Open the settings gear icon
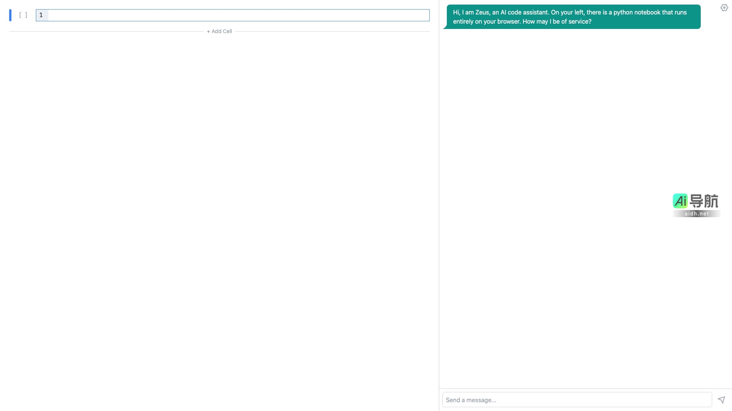 (x=724, y=8)
